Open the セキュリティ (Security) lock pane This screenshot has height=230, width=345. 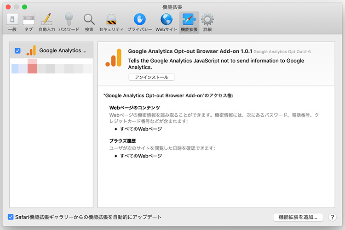point(111,22)
